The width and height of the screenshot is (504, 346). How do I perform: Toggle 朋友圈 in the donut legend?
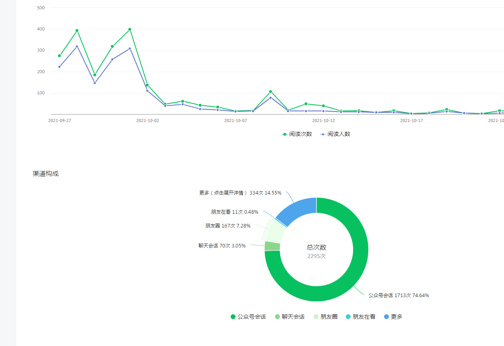[x=325, y=317]
